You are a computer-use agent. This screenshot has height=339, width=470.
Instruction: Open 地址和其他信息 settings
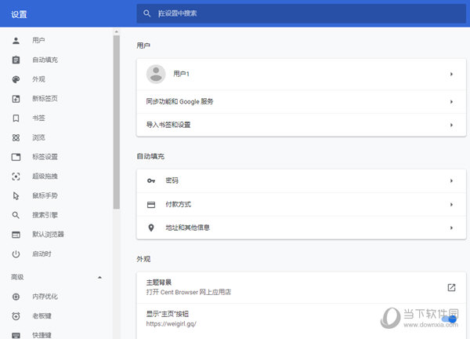[x=187, y=228]
